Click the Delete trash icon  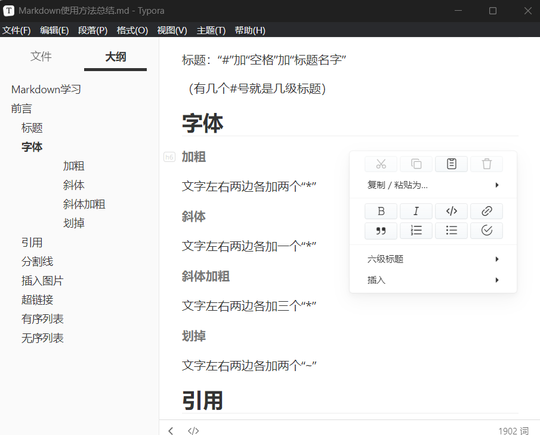click(487, 164)
